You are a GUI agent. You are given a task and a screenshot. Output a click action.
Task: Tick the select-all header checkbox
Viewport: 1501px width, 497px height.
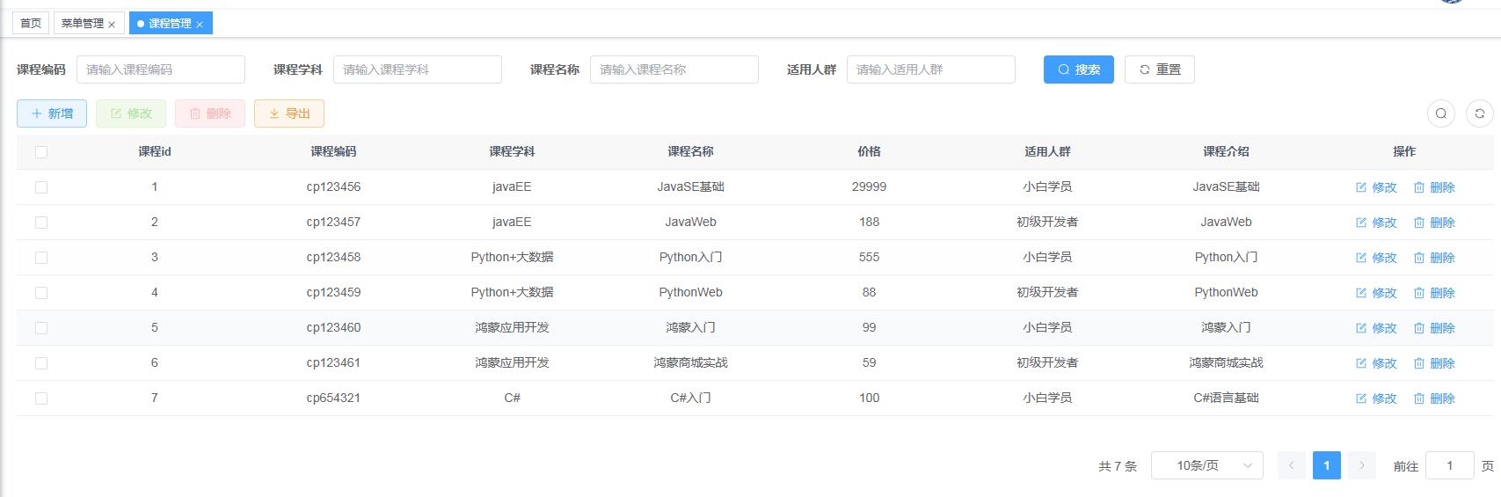(41, 152)
